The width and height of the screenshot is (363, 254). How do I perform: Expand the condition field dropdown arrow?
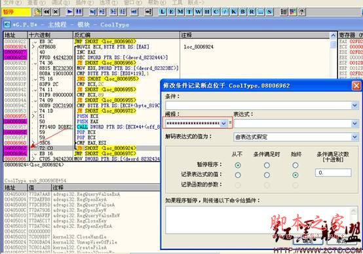tap(354, 105)
